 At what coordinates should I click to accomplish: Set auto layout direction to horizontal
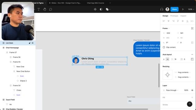[x=168, y=59]
